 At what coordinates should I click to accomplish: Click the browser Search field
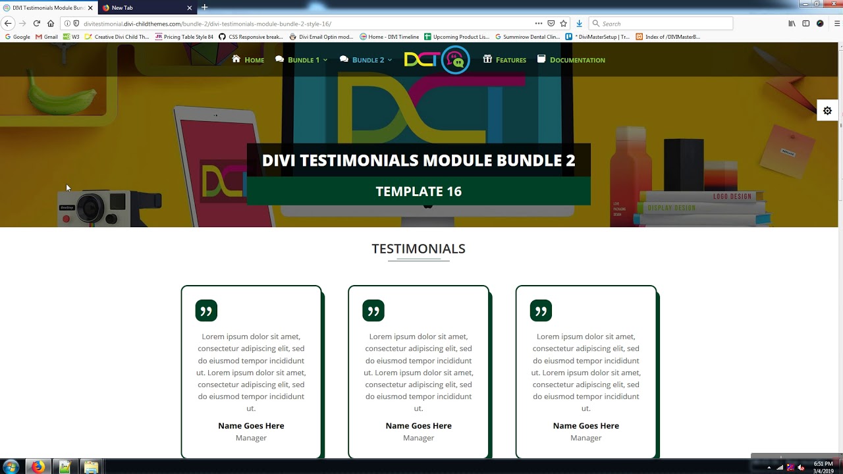click(661, 24)
